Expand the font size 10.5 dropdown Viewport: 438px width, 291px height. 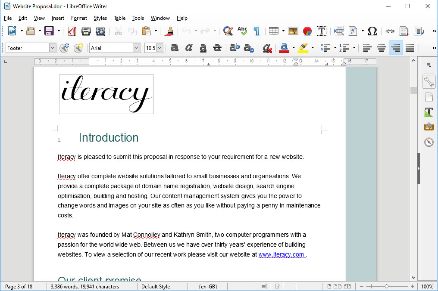click(160, 48)
